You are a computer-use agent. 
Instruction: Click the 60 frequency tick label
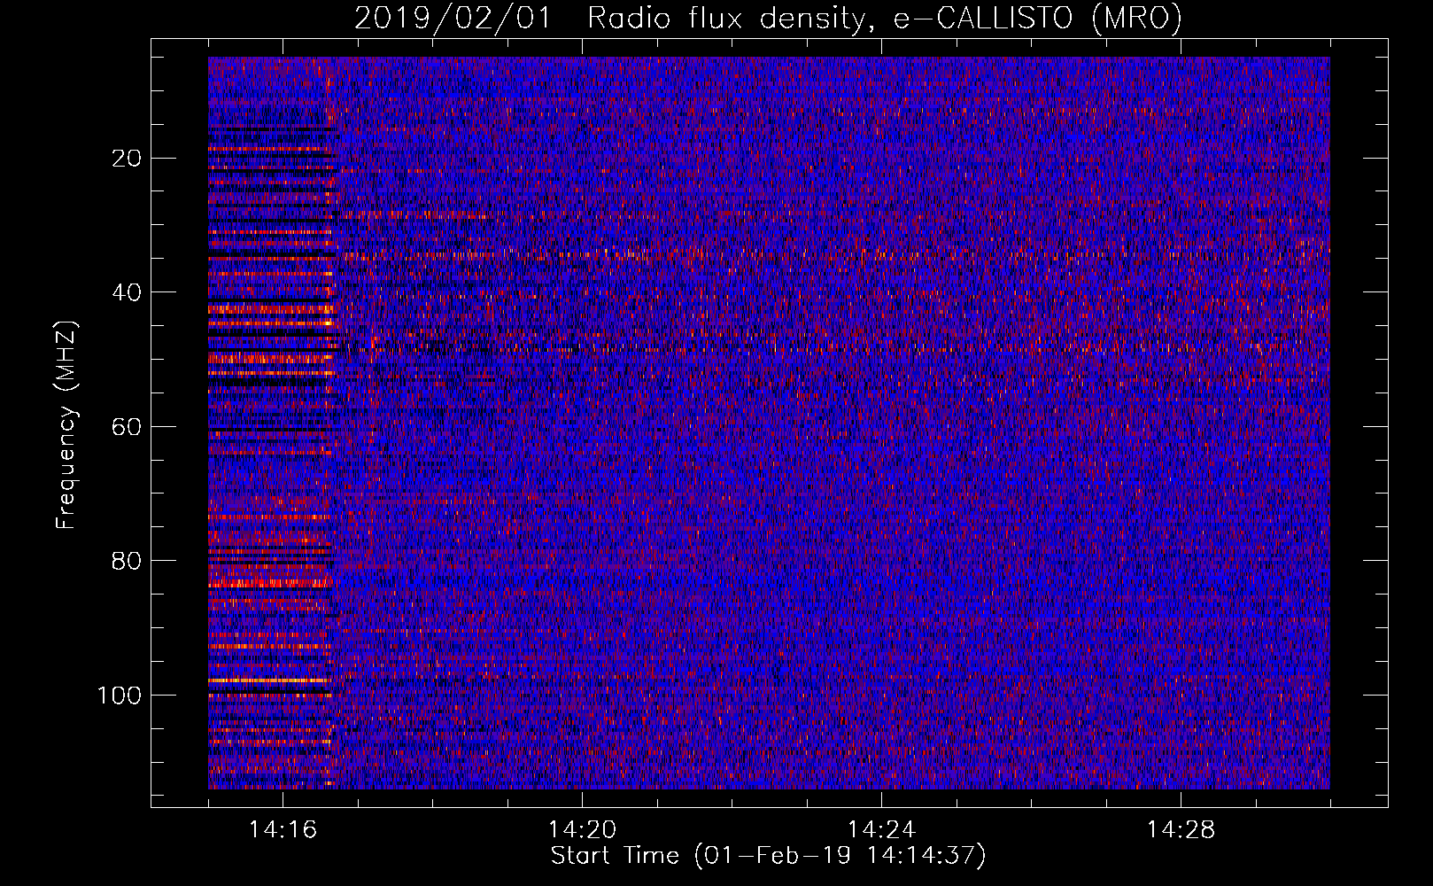[128, 427]
